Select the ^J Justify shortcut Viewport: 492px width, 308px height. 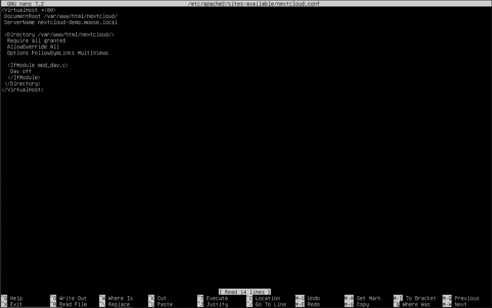point(213,304)
